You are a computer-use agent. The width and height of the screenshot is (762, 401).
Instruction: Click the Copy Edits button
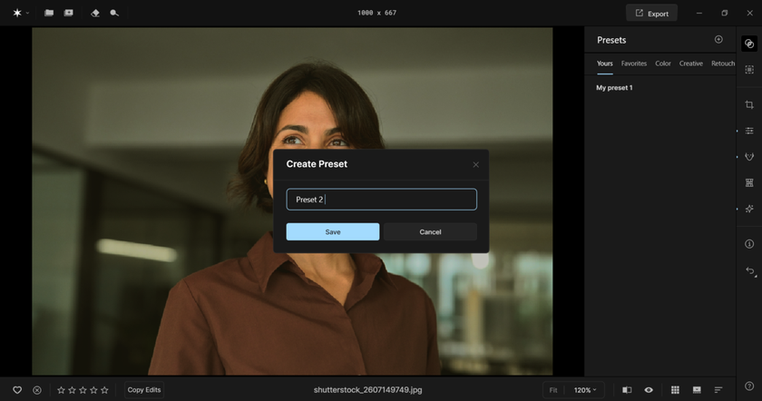(x=144, y=390)
